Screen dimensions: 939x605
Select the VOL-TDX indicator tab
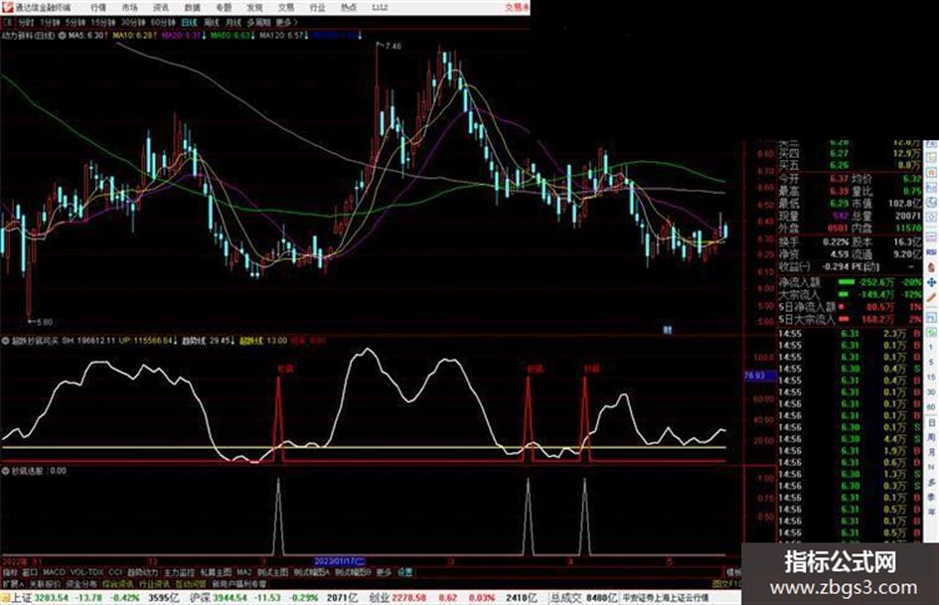point(87,572)
